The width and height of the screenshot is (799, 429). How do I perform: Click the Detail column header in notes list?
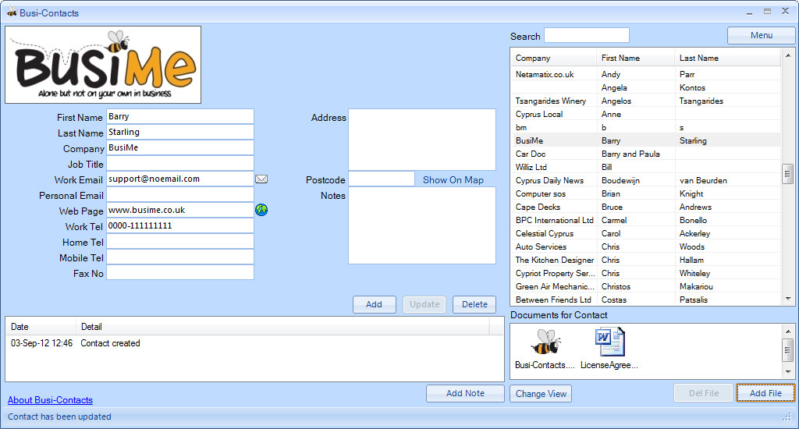tap(282, 327)
